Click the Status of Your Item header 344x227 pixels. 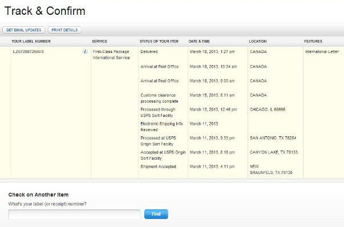click(x=159, y=41)
